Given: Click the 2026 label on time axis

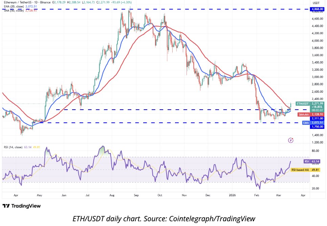Looking at the screenshot, I should pyautogui.click(x=232, y=195).
